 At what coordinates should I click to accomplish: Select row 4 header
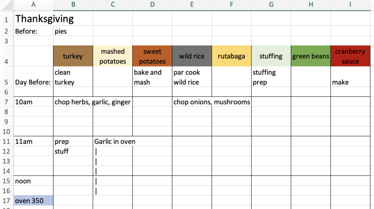pyautogui.click(x=7, y=56)
